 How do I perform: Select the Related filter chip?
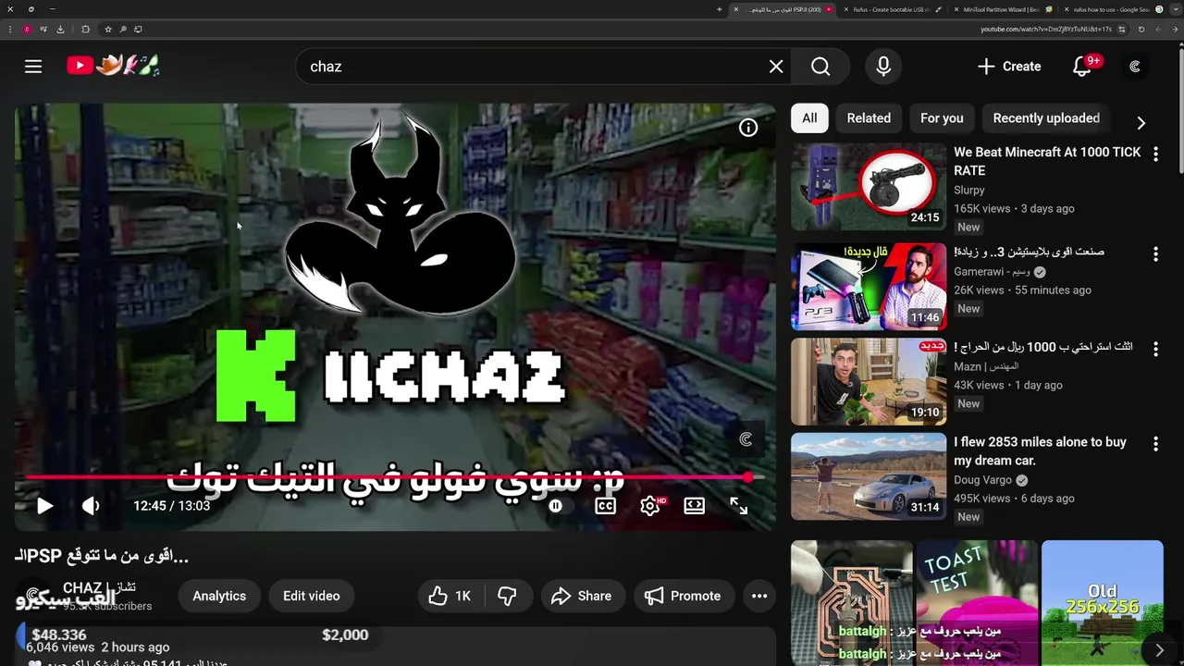pyautogui.click(x=869, y=118)
